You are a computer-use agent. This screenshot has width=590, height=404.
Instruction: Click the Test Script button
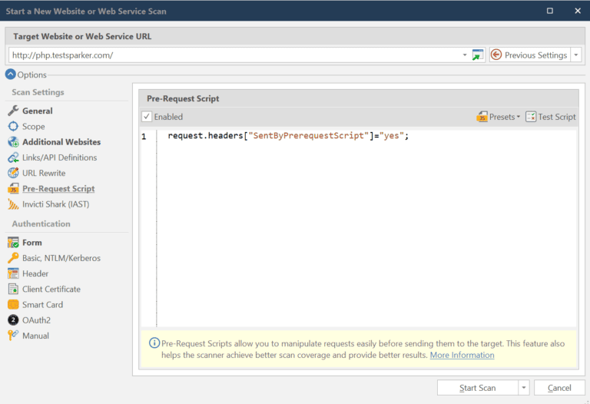(551, 117)
